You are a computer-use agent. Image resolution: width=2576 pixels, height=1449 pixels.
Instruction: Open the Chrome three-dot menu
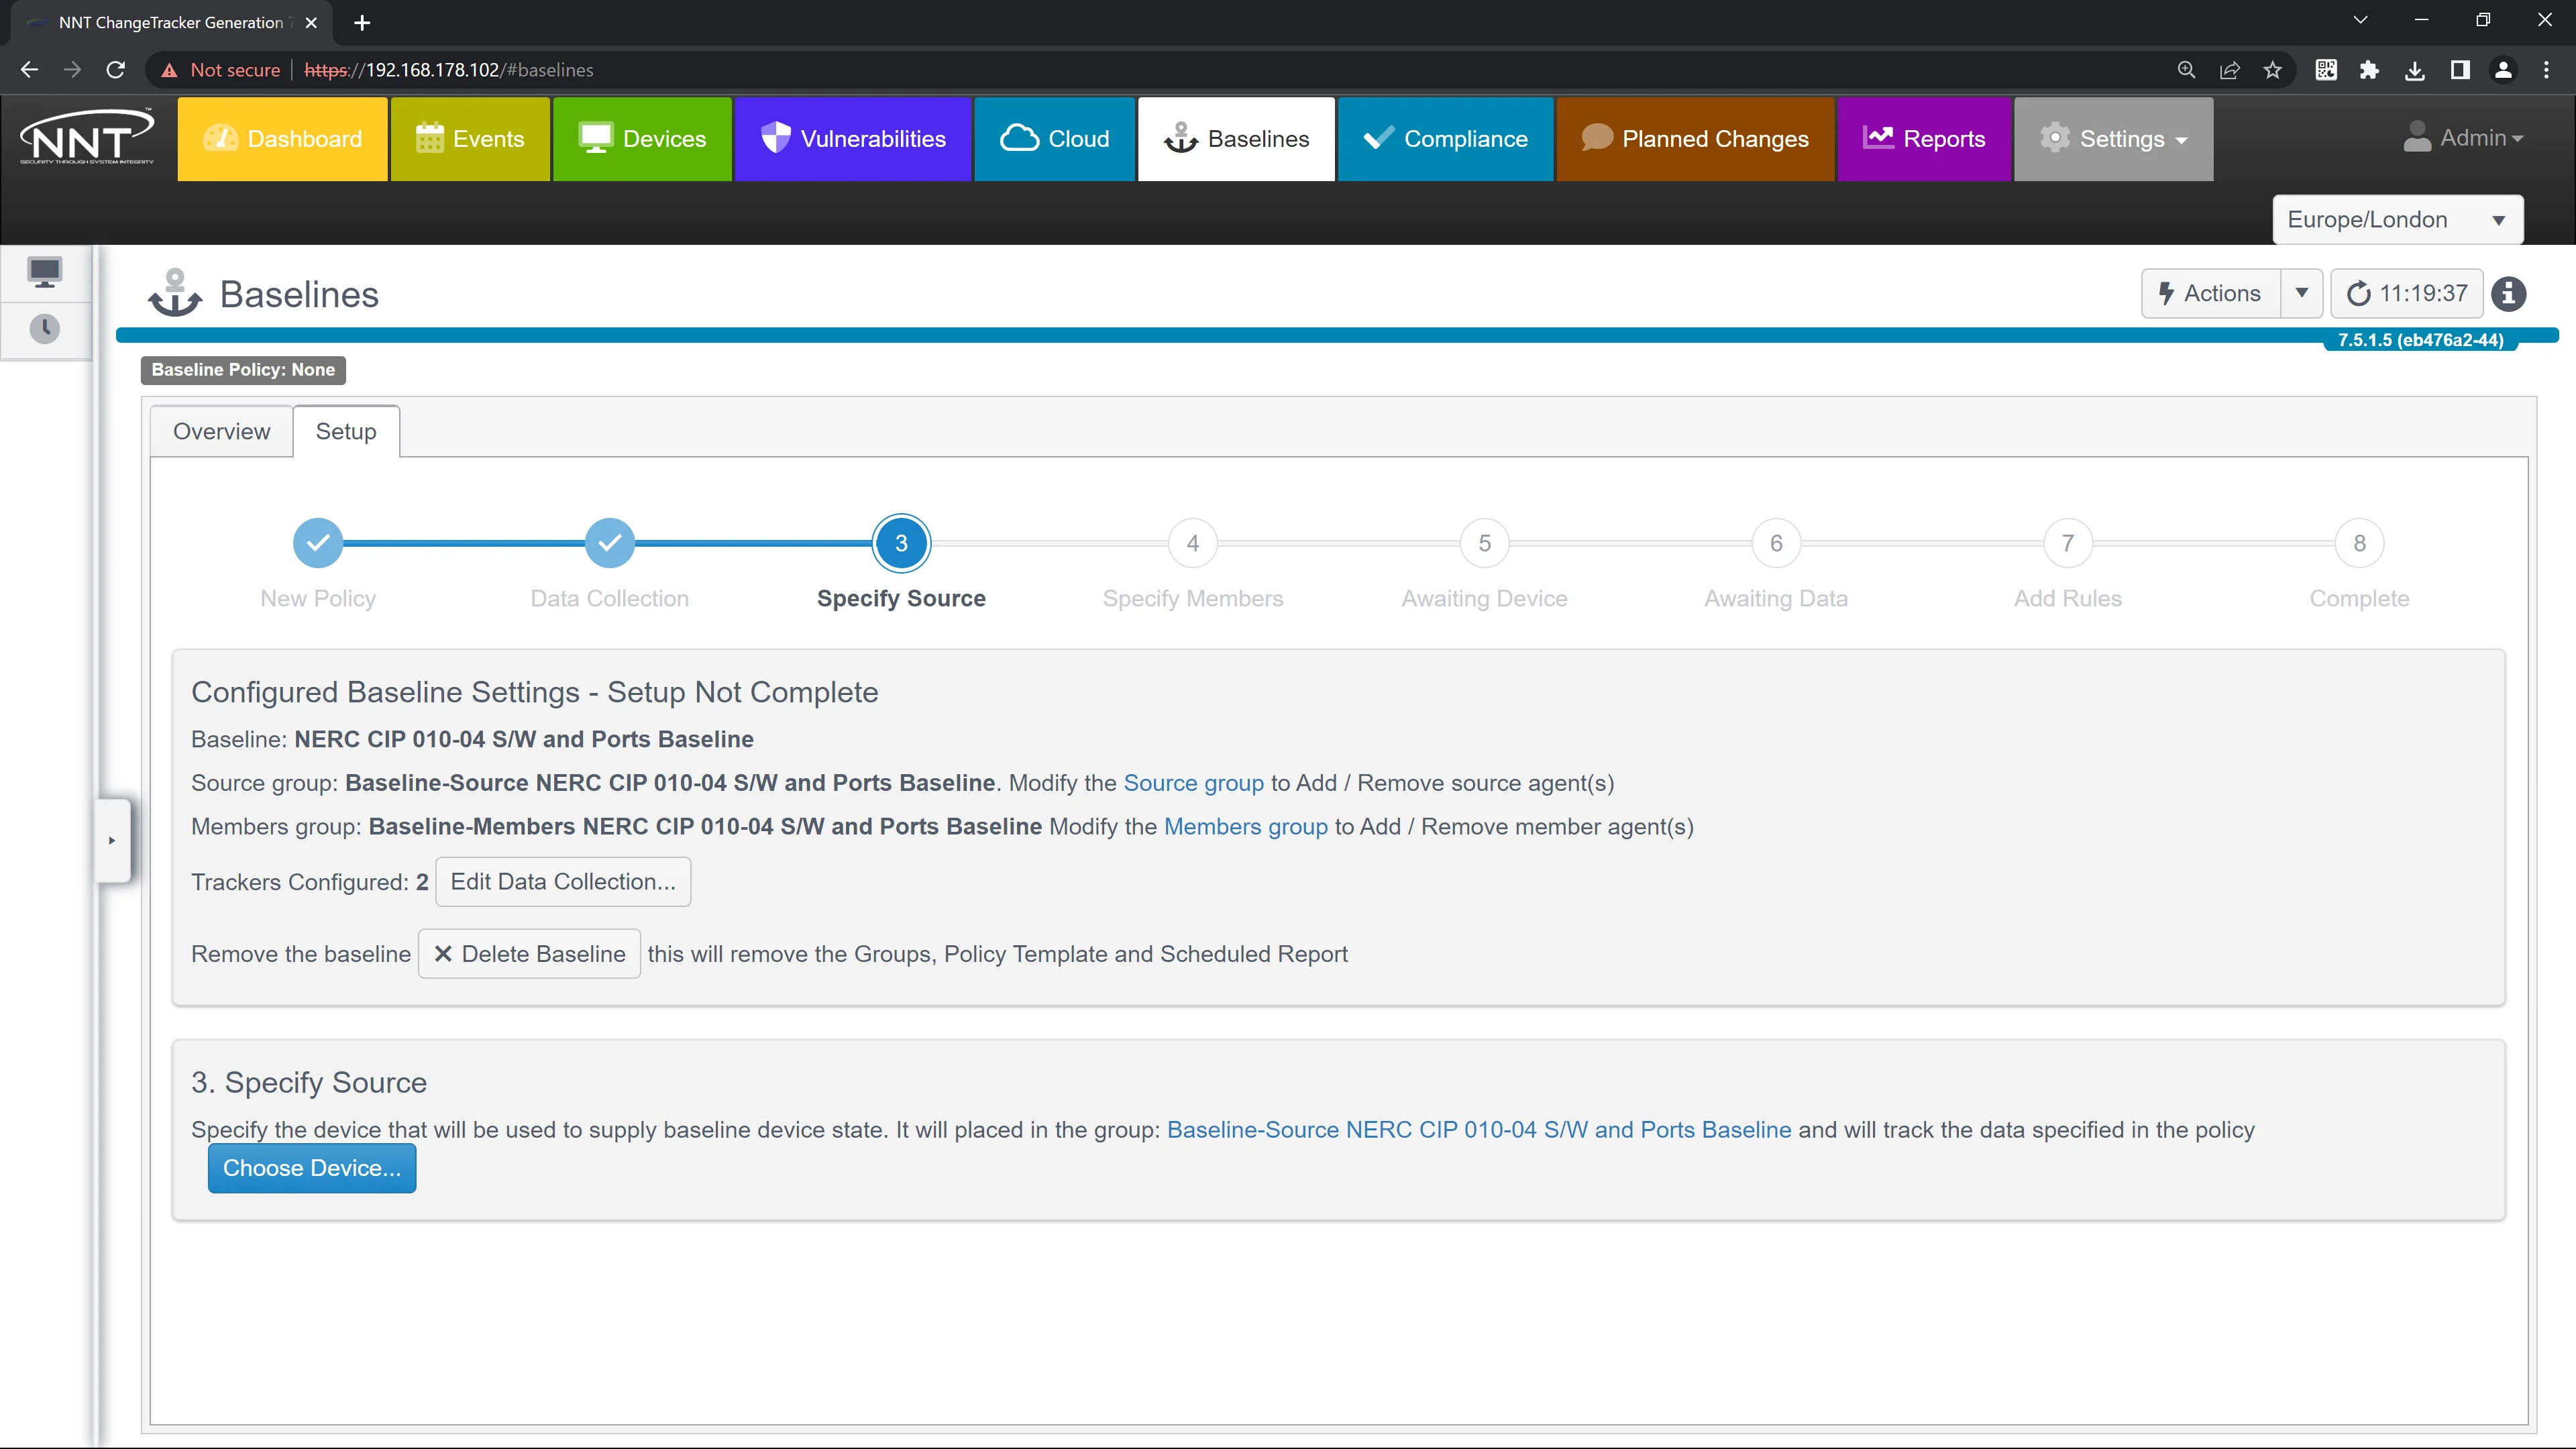[2546, 70]
